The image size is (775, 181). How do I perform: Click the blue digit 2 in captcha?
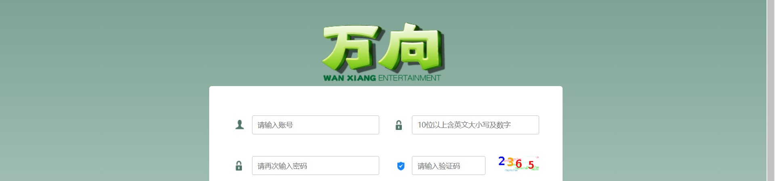coord(502,161)
